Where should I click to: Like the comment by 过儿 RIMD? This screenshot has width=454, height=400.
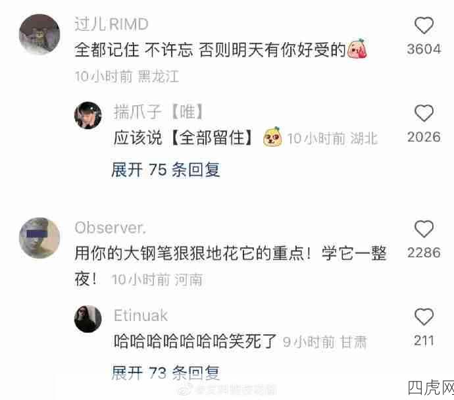tap(424, 26)
